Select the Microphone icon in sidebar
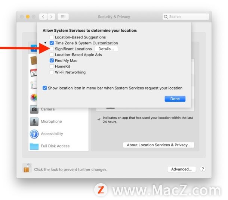The image size is (228, 200). click(x=34, y=122)
